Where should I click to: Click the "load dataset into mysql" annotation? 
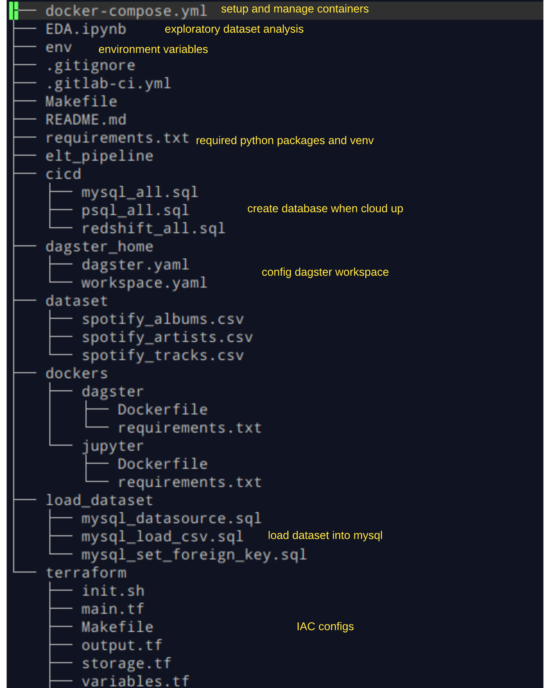pos(325,535)
